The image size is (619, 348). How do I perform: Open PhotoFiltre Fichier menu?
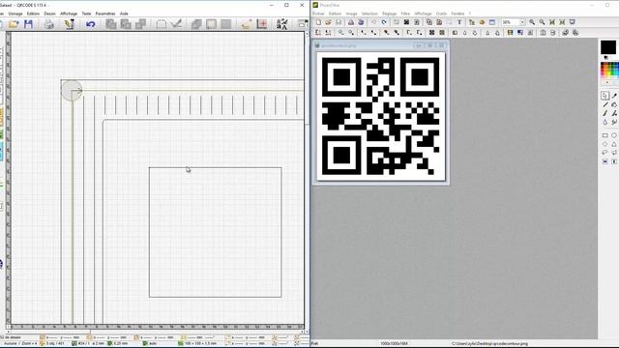click(x=318, y=14)
